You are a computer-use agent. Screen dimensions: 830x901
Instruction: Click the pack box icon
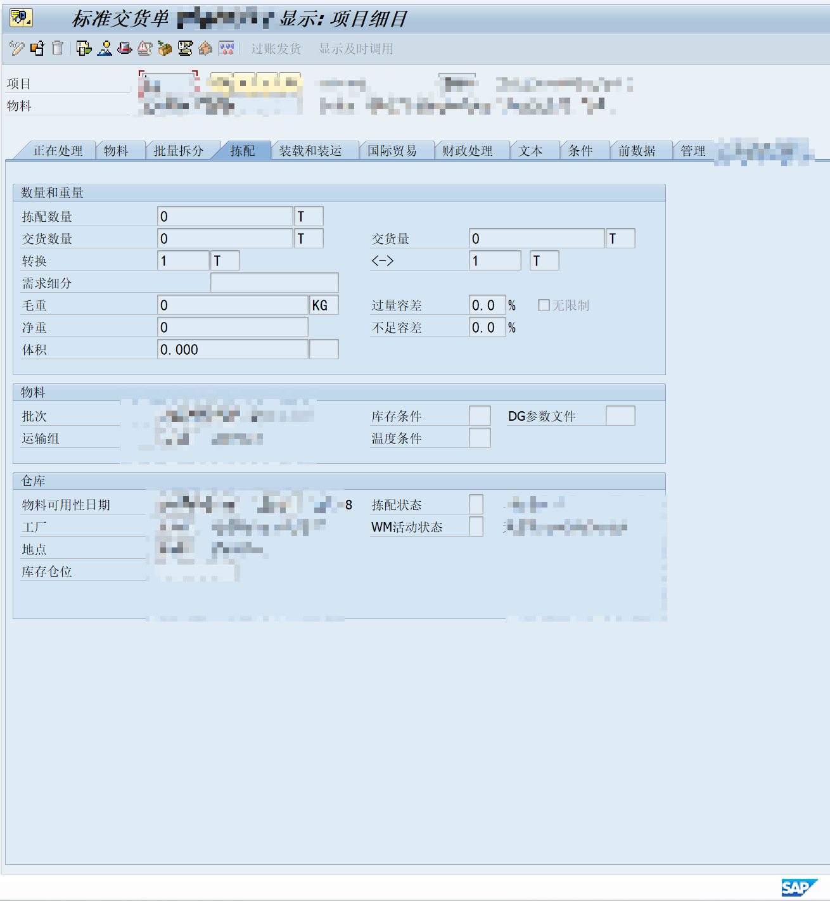(x=165, y=48)
